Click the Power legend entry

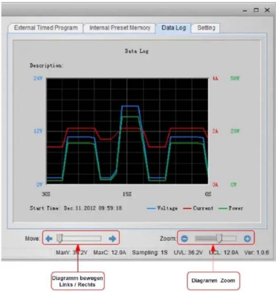231,208
